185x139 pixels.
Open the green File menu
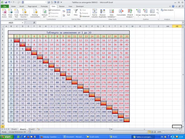point(5,6)
